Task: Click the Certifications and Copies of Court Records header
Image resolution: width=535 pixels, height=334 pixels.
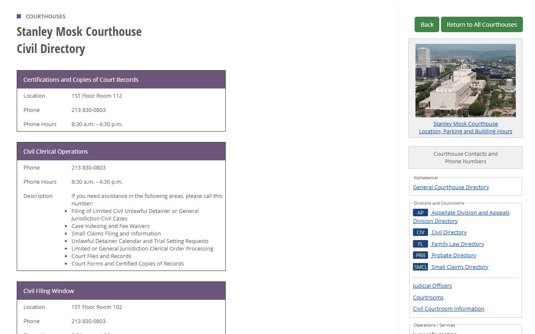Action: coord(121,79)
